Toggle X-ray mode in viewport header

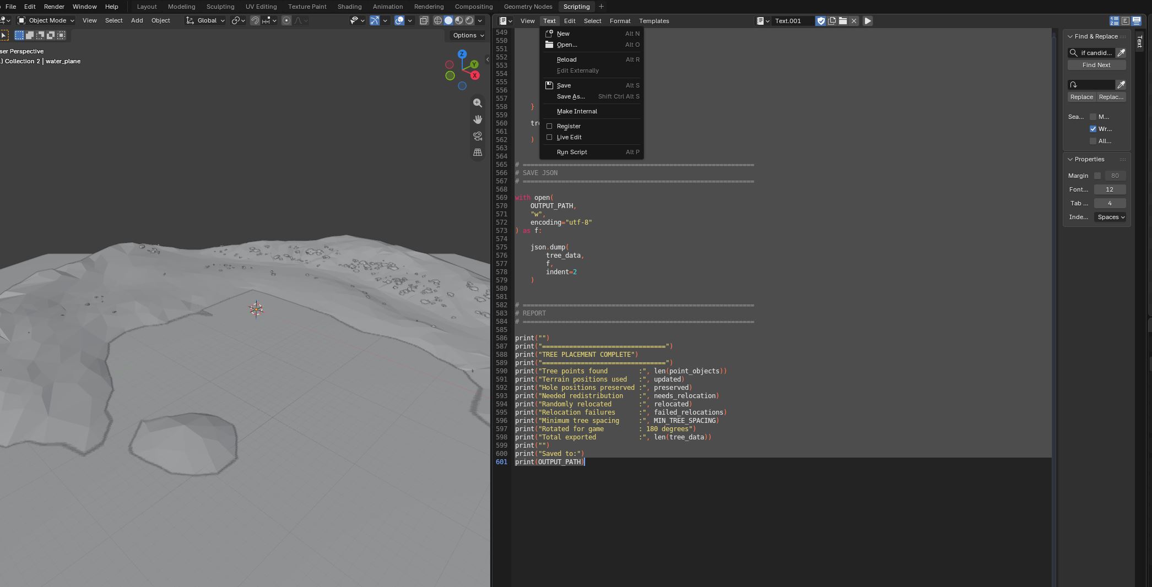point(424,20)
